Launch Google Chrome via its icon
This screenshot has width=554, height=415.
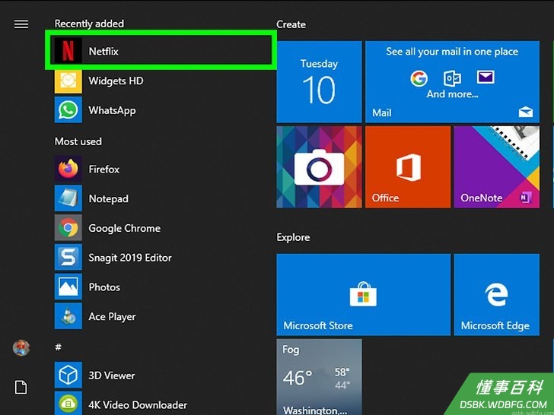(x=68, y=228)
